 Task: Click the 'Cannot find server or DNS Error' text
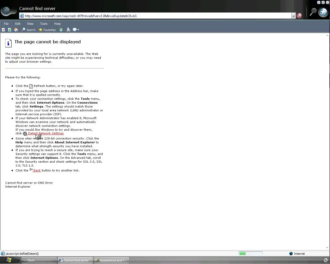[x=29, y=183]
